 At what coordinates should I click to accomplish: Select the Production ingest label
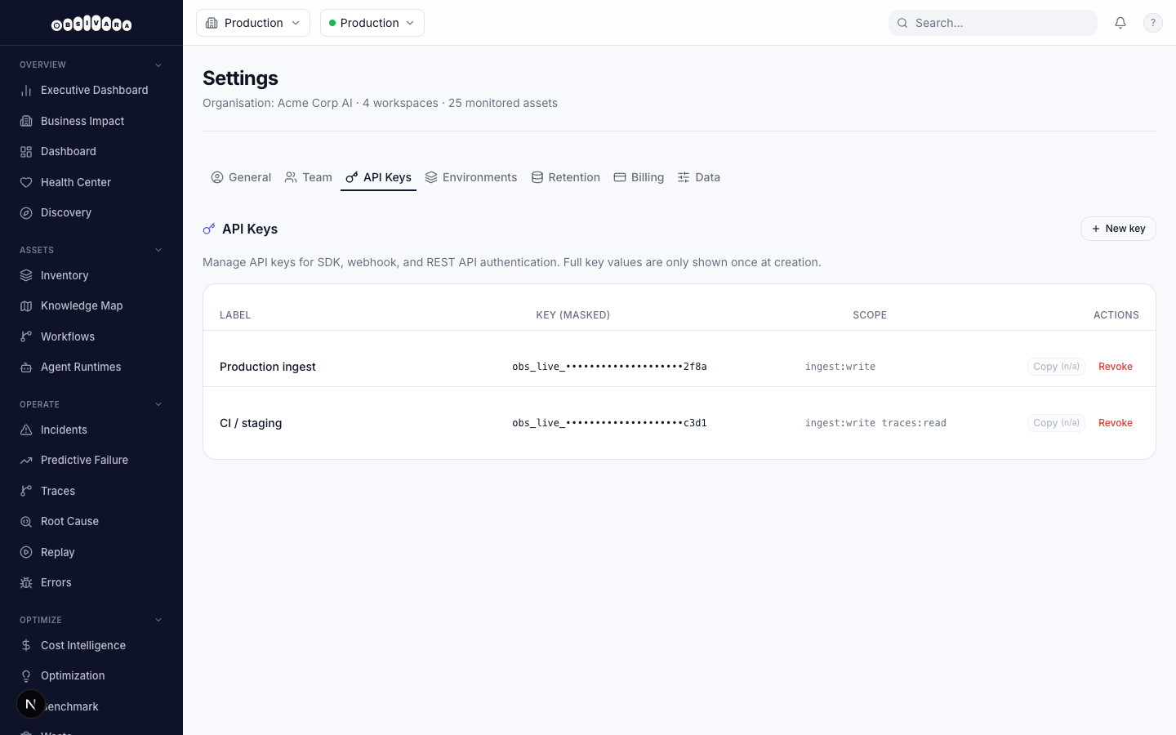click(x=268, y=367)
